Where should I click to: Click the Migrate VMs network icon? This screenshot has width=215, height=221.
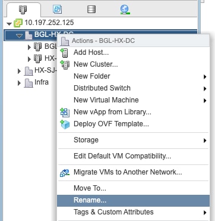(x=65, y=173)
